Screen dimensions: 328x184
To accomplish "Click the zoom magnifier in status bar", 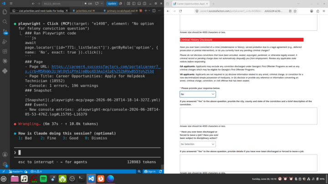I will [139, 171].
